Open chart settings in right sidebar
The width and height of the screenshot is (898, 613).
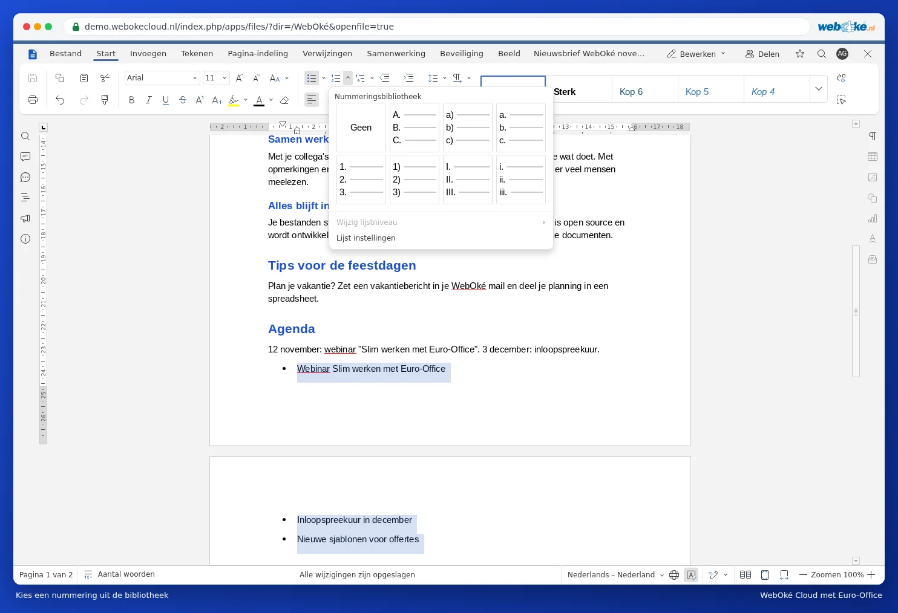click(873, 218)
